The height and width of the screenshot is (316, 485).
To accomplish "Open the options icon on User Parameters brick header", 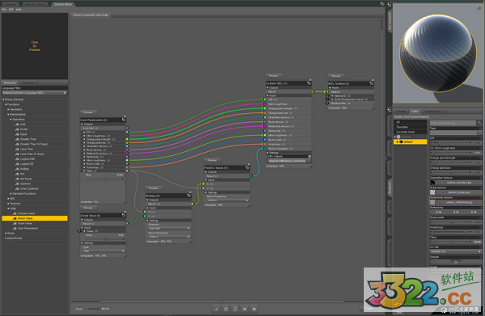I will pyautogui.click(x=124, y=120).
